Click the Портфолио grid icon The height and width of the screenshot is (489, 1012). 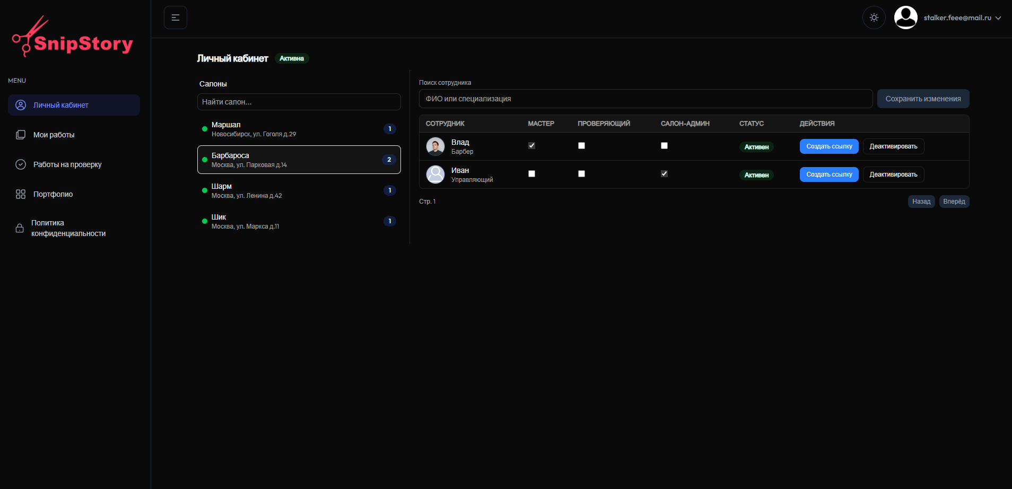[21, 194]
